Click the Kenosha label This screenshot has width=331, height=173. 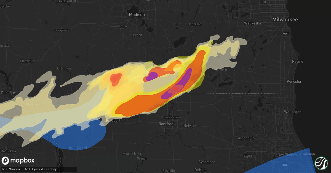point(294,82)
